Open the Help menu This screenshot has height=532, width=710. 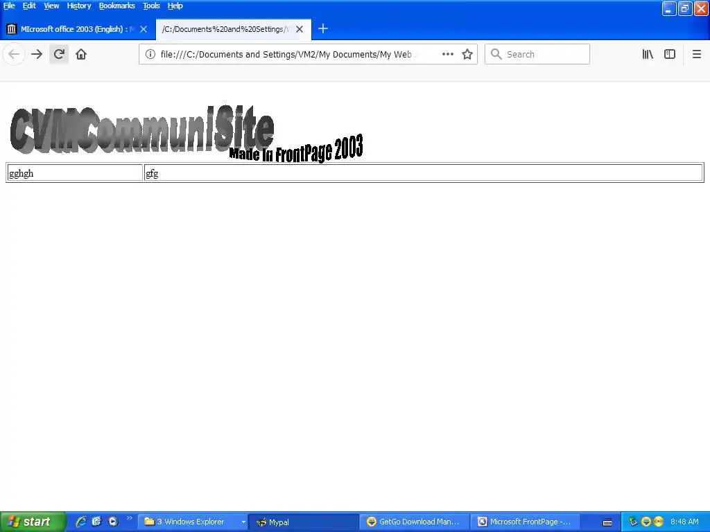point(175,6)
